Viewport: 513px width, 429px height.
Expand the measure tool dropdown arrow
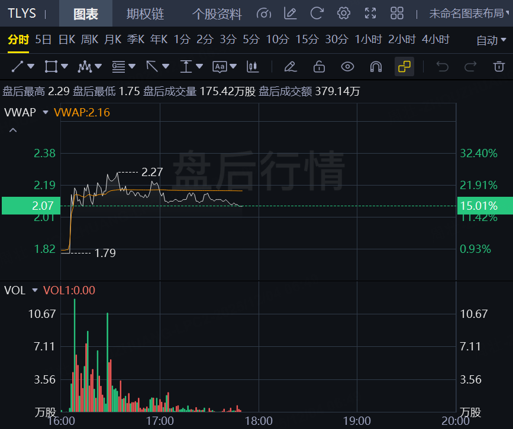[199, 67]
